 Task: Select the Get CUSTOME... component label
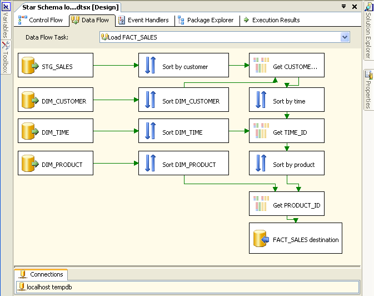(x=295, y=67)
